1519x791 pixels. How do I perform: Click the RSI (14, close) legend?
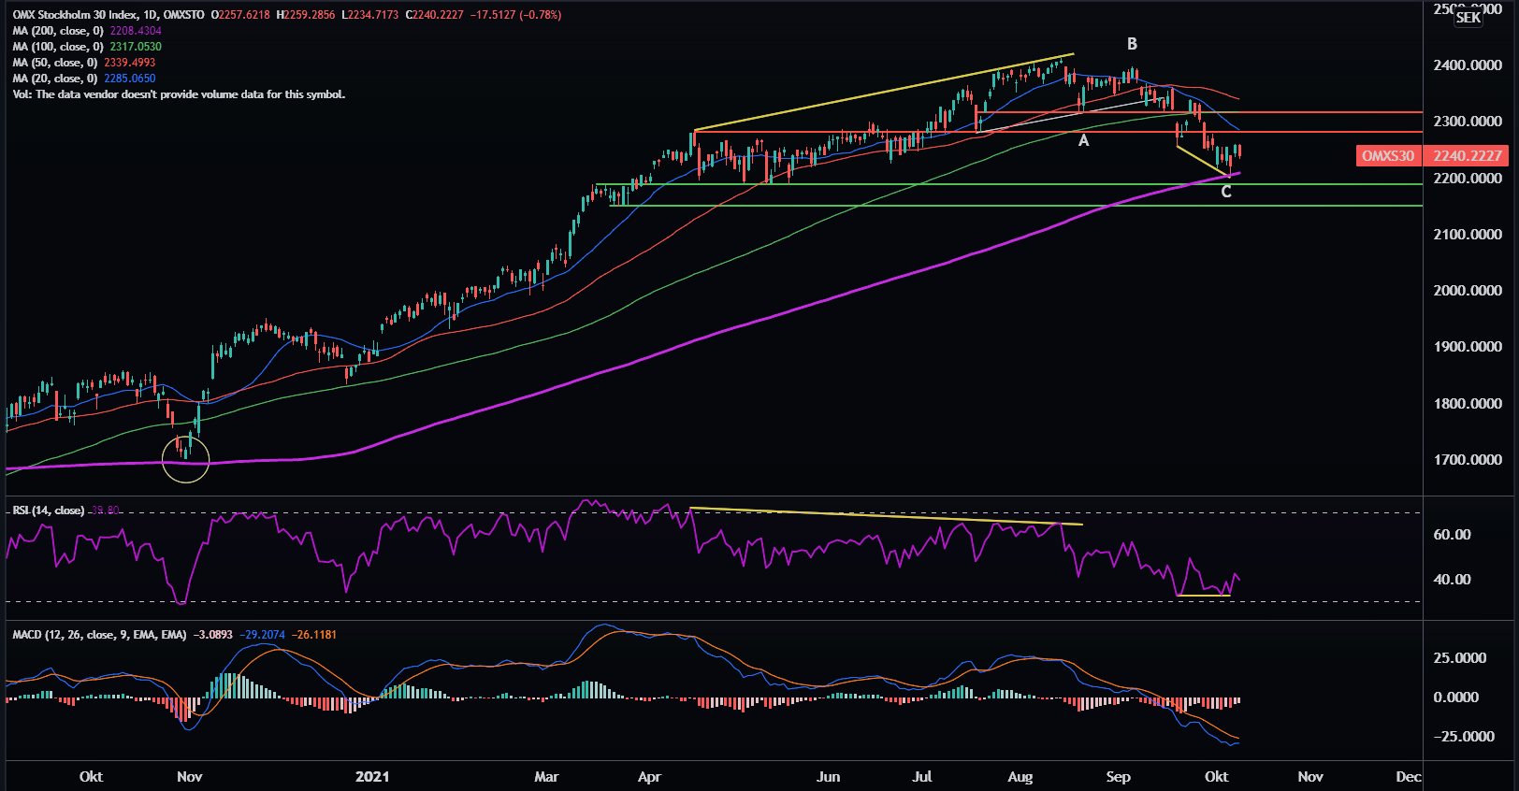[x=48, y=511]
